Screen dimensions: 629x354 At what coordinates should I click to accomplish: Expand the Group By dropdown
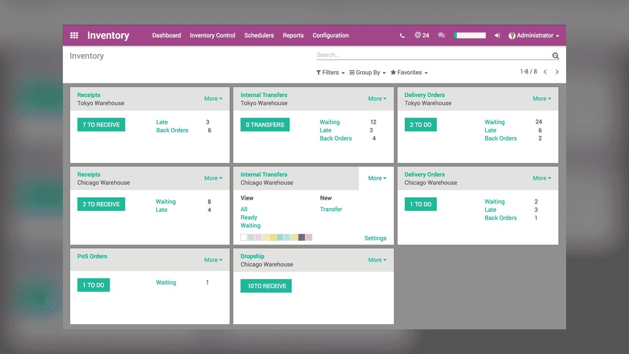point(367,72)
